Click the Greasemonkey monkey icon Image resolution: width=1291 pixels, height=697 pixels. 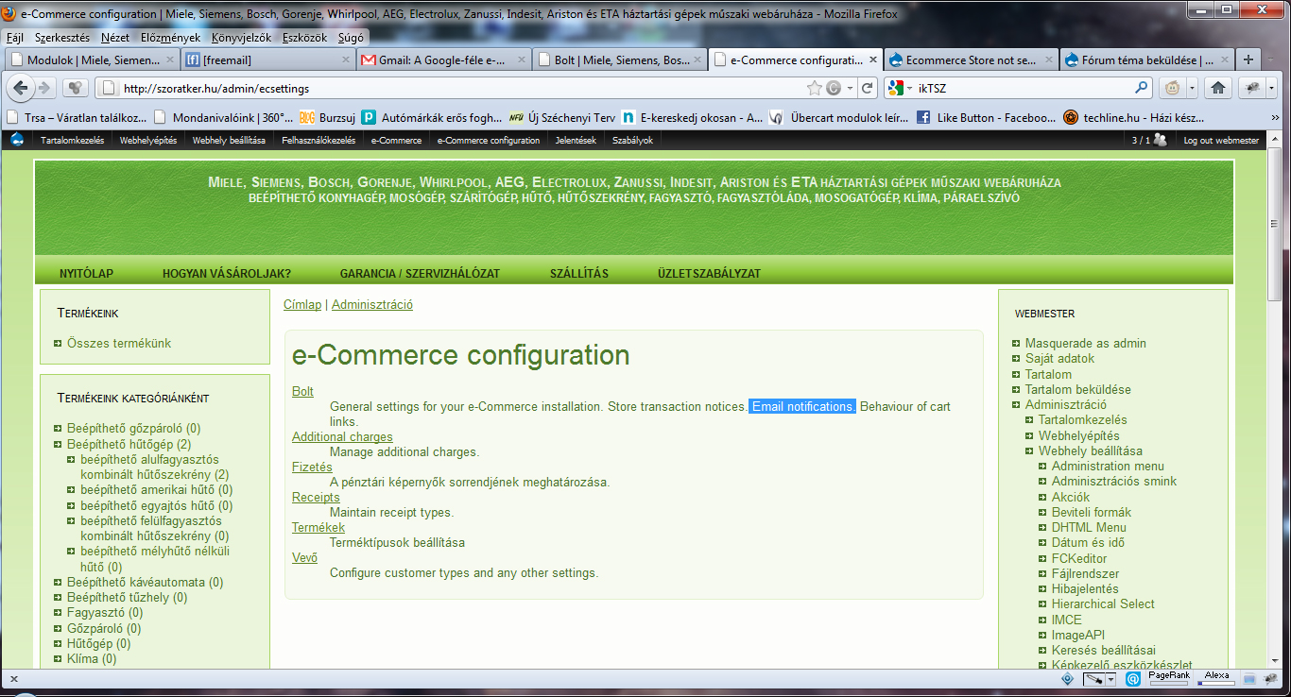(x=1172, y=88)
